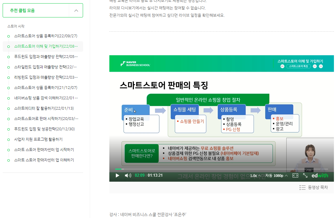Click the instructor line 강사 text
Image resolution: width=336 pixels, height=218 pixels.
pos(148,214)
